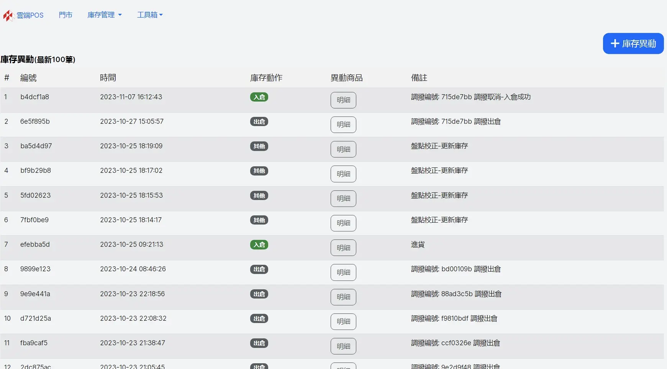Open 明細 for record b4dcf1a8
The height and width of the screenshot is (369, 667).
point(343,100)
